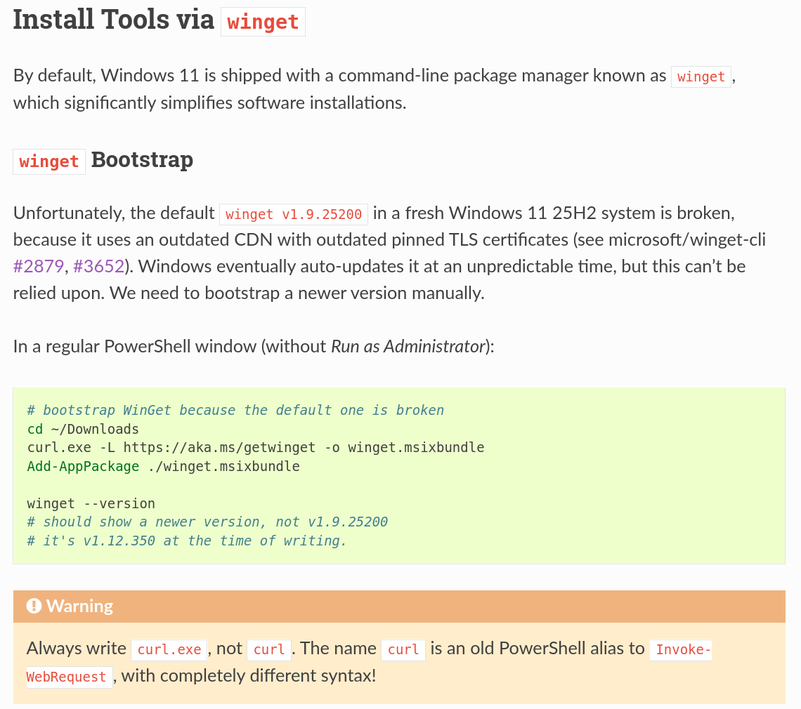Click the "WebRequest" inline code in warning
Image resolution: width=801 pixels, height=709 pixels.
[x=66, y=677]
